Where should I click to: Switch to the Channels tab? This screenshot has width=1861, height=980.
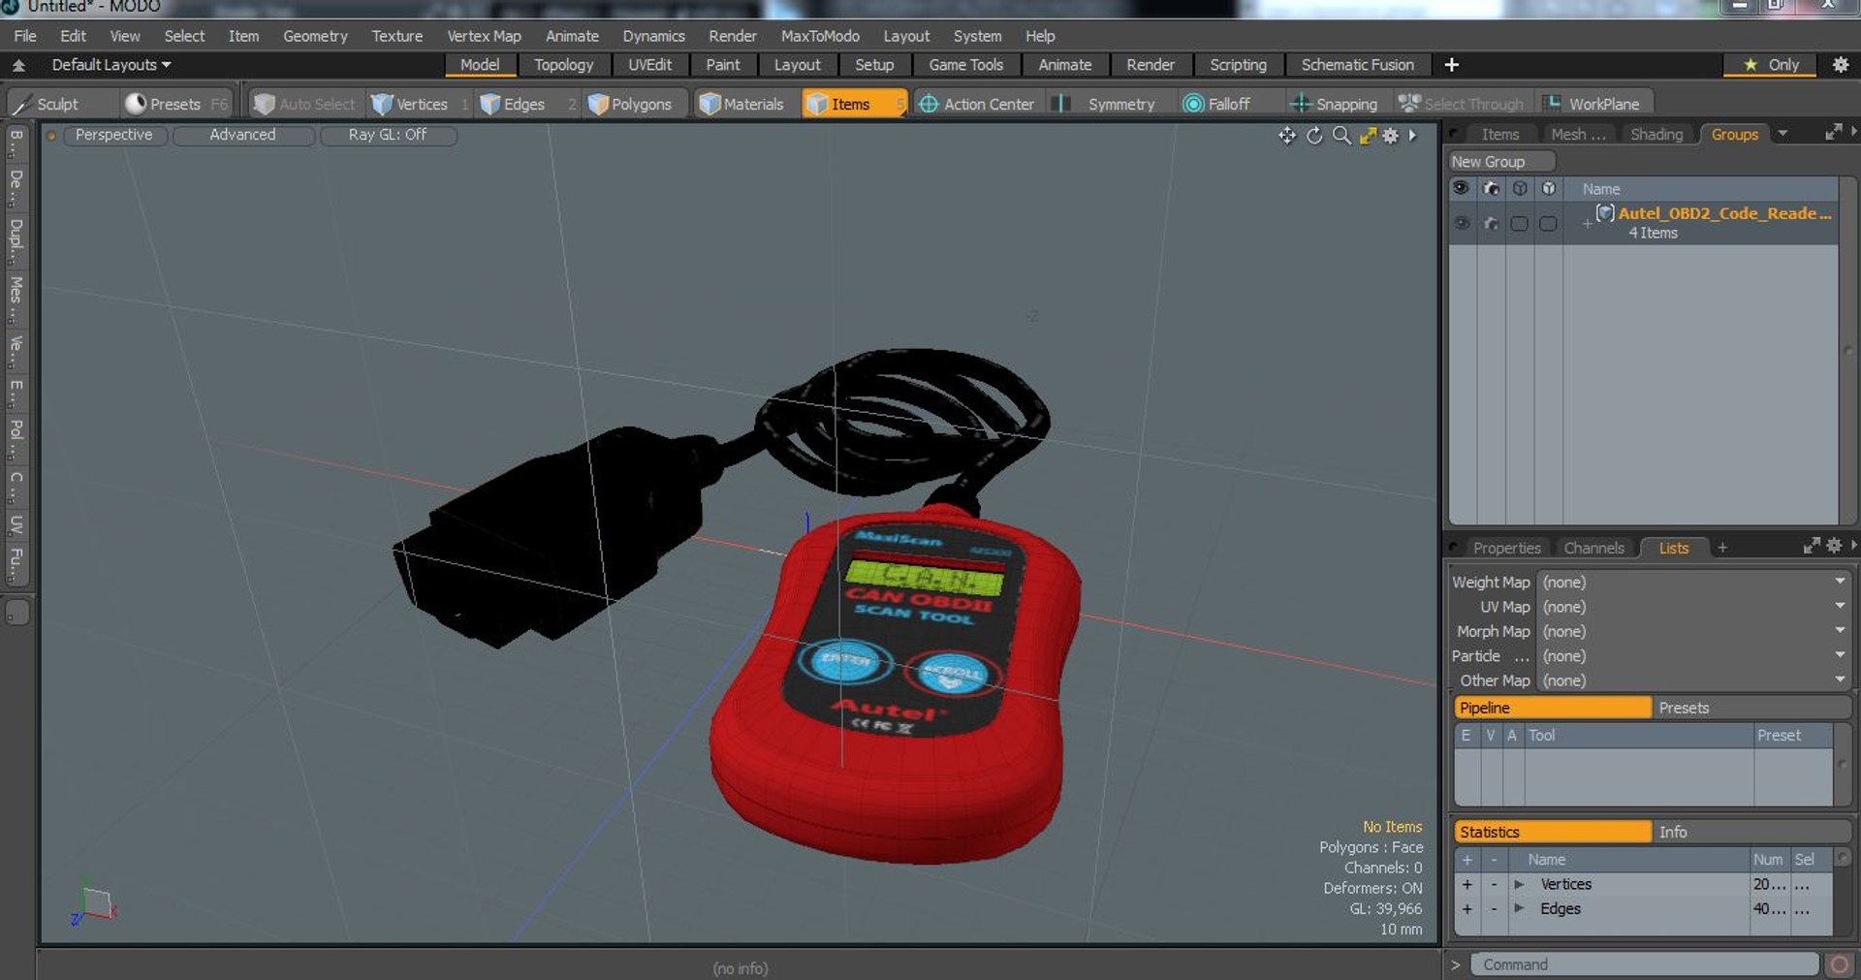(1593, 548)
